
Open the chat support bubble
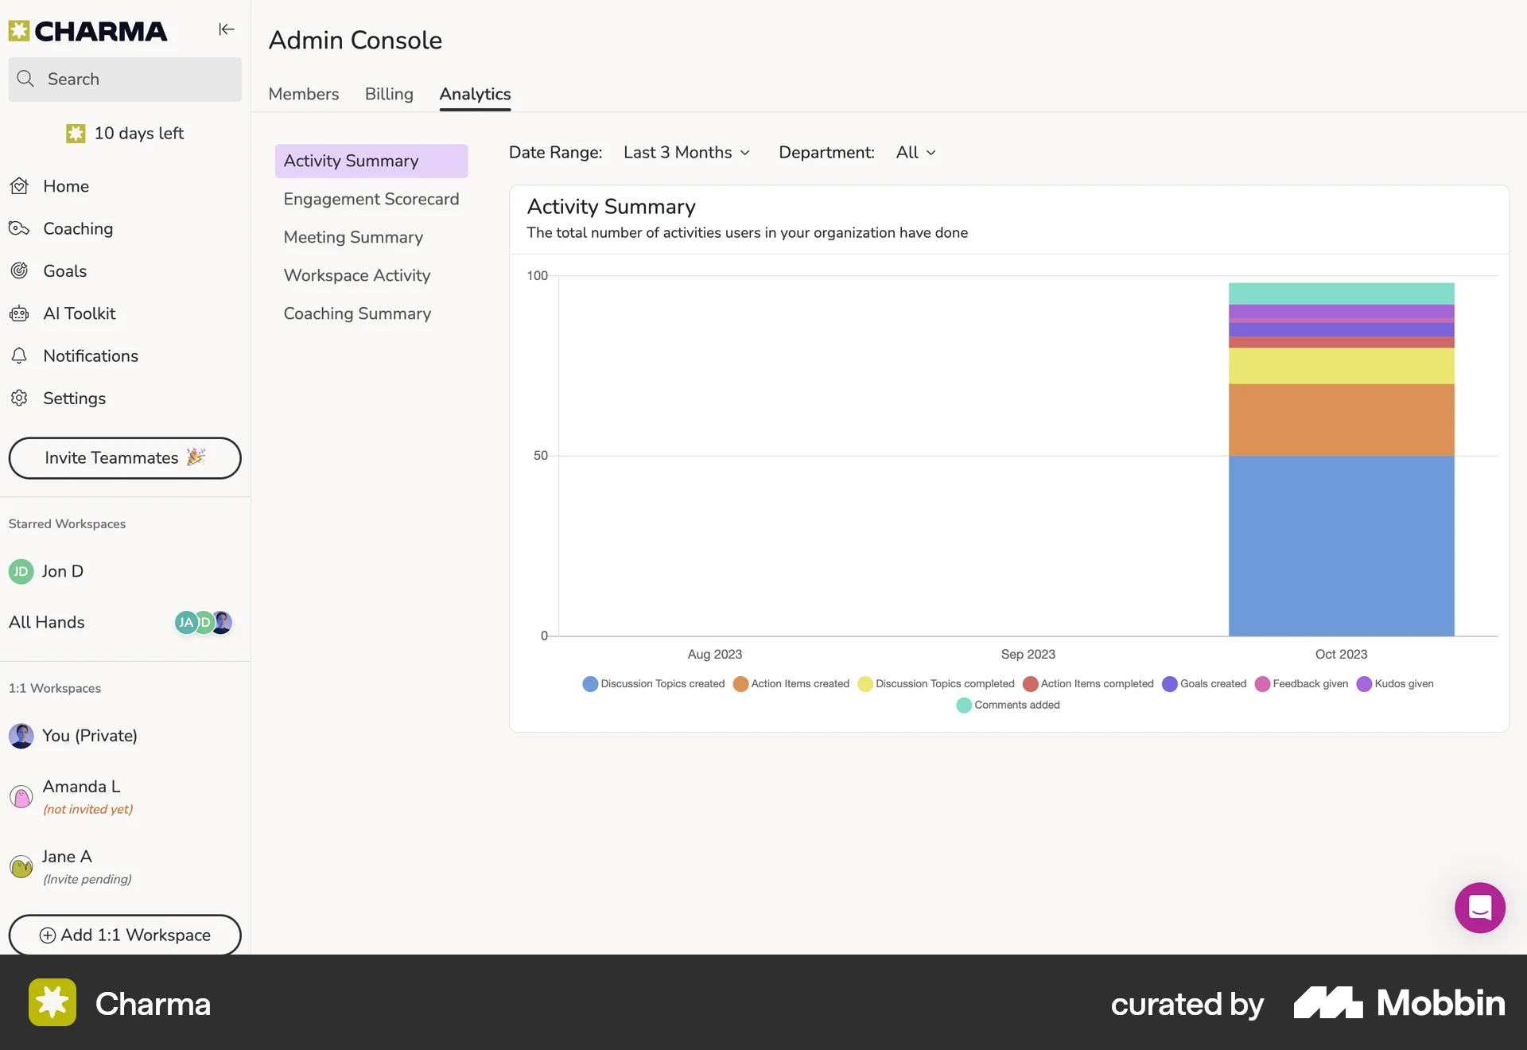[x=1479, y=908]
